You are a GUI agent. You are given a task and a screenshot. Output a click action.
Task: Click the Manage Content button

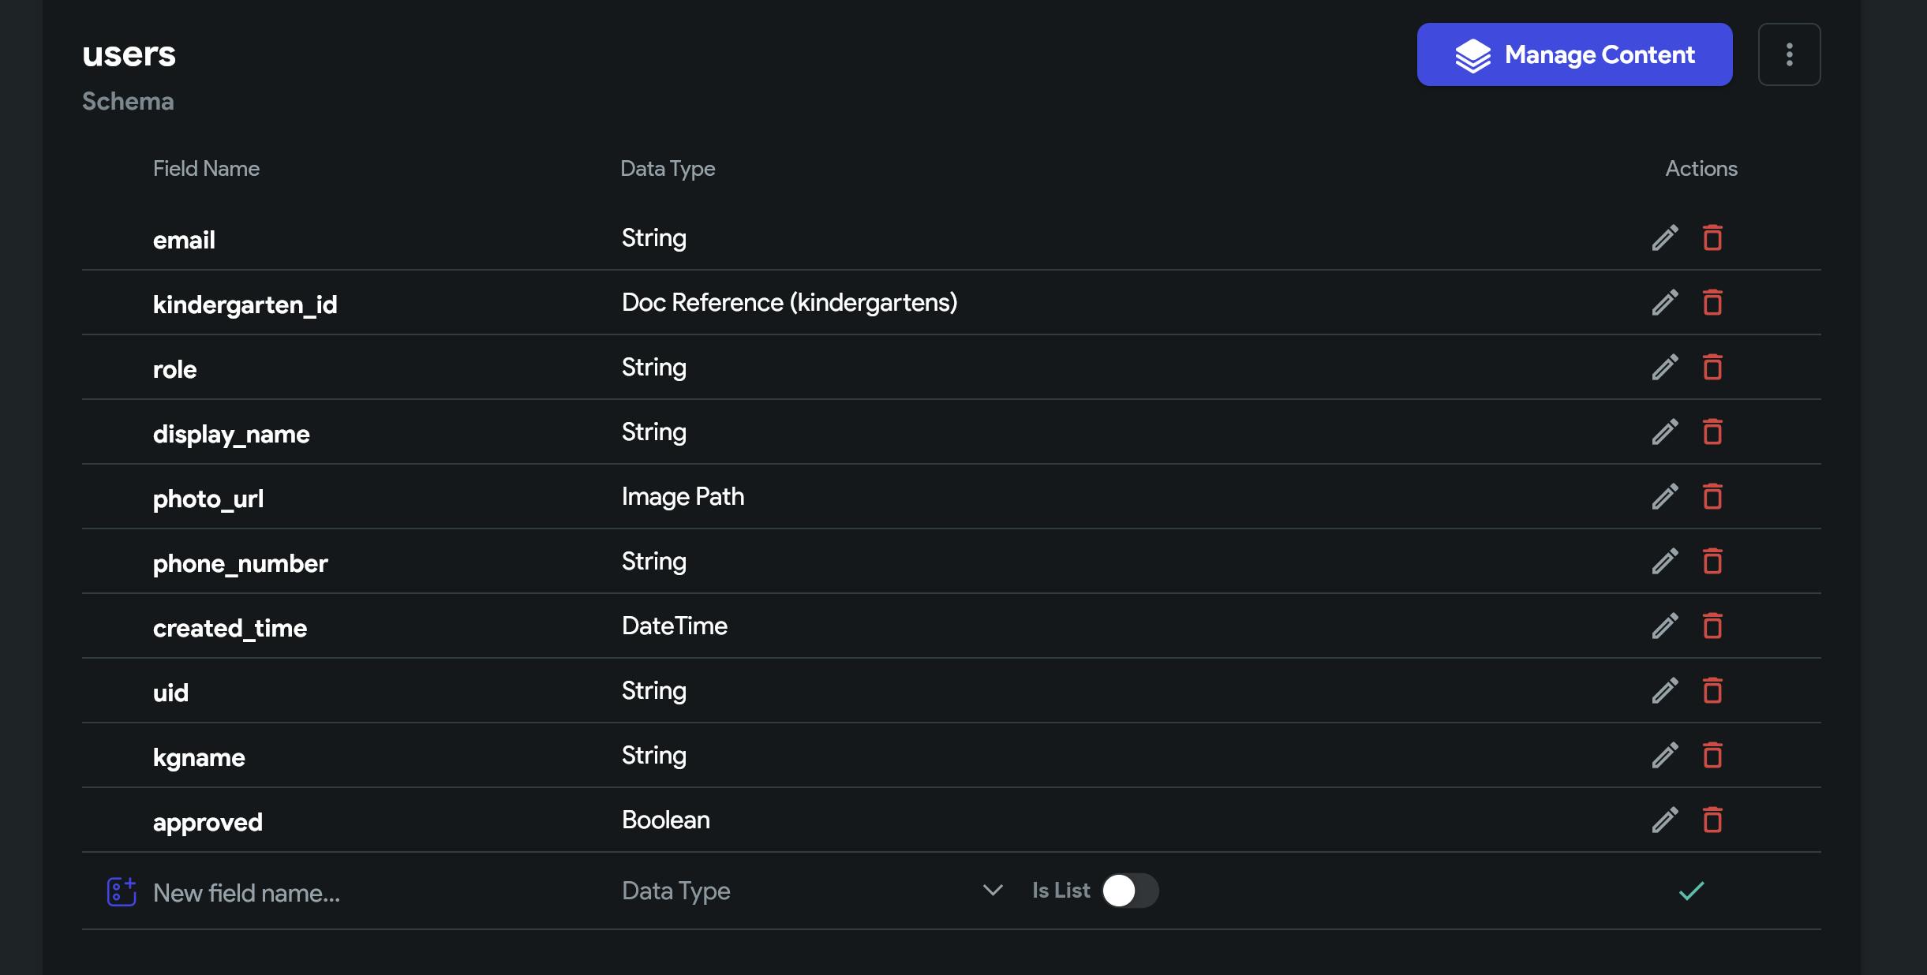(x=1574, y=54)
